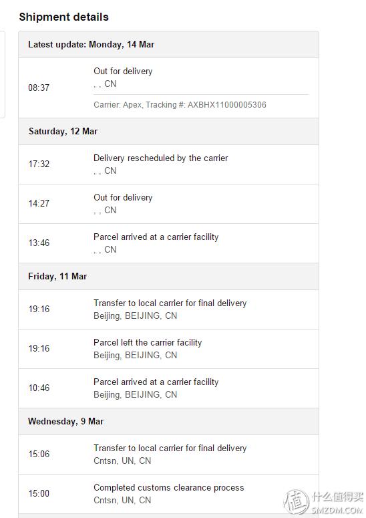This screenshot has width=366, height=518.
Task: Select the Latest update Monday 14 Mar header
Action: click(x=169, y=45)
